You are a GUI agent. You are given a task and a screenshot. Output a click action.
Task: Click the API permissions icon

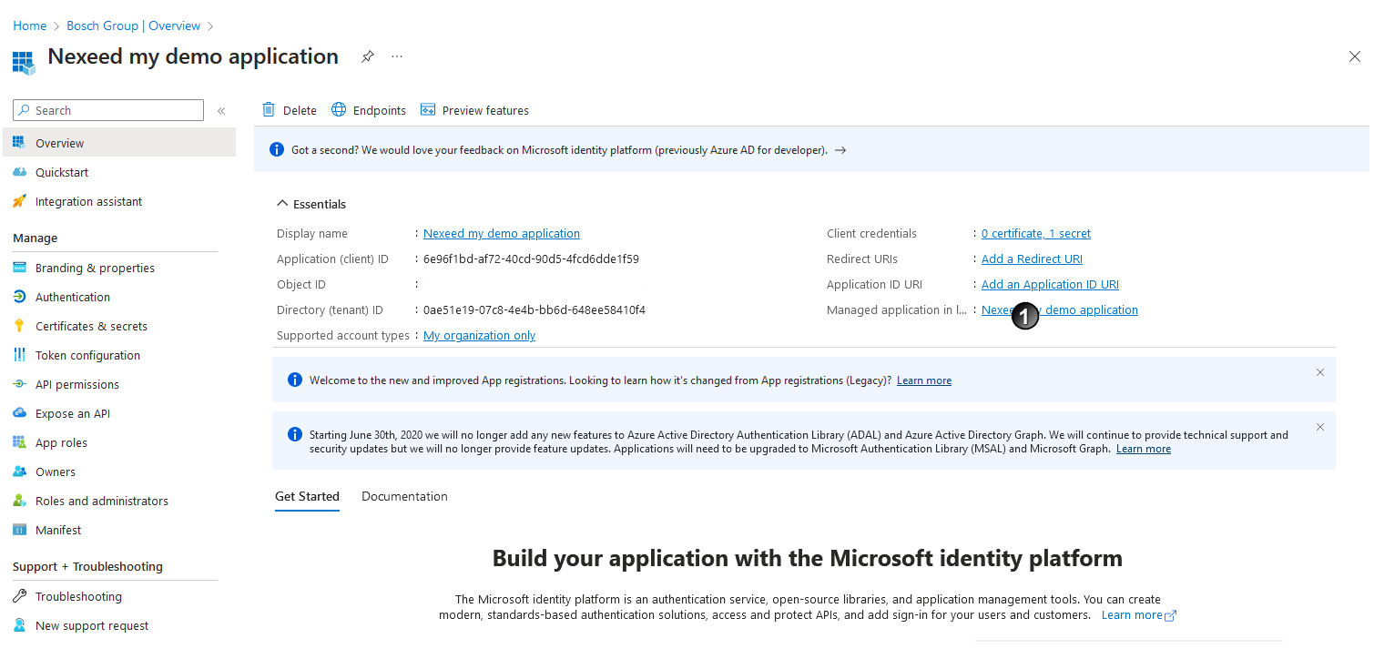coord(19,384)
